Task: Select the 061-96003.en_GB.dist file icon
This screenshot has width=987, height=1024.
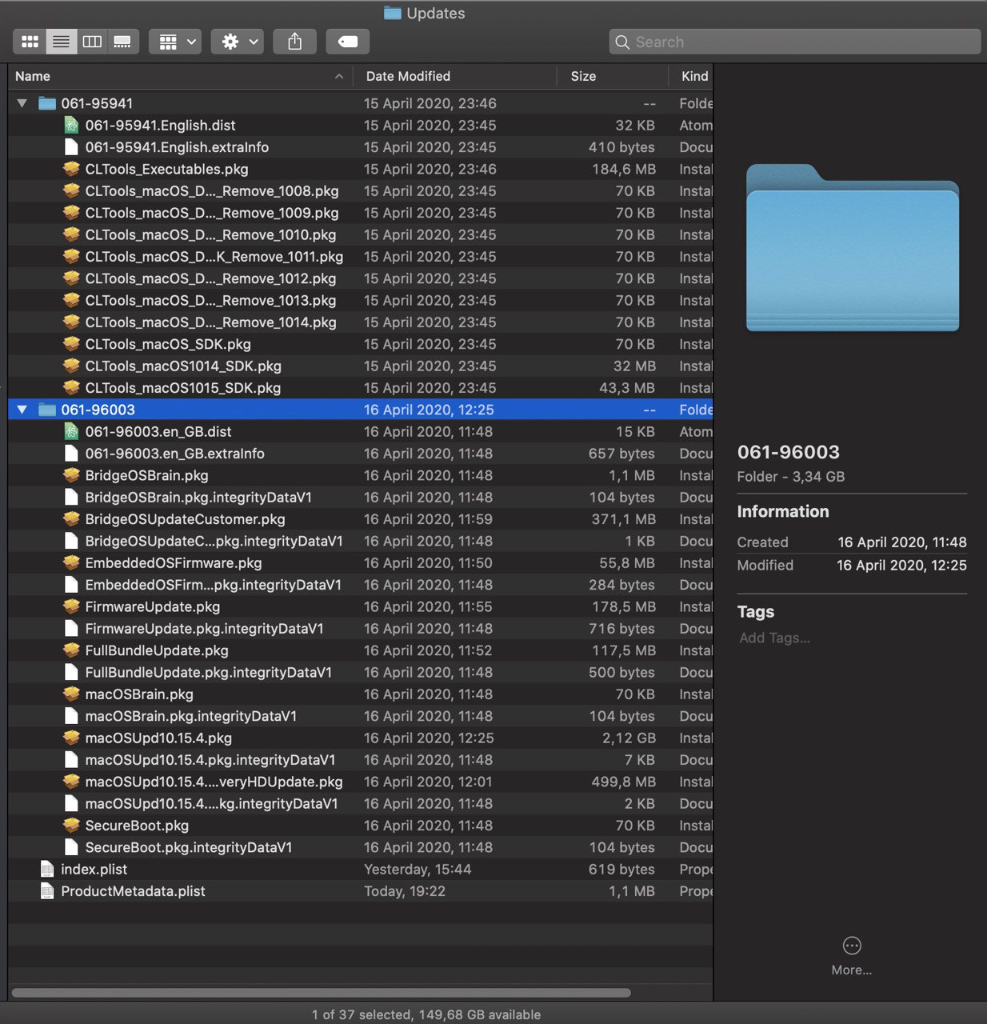Action: 71,431
